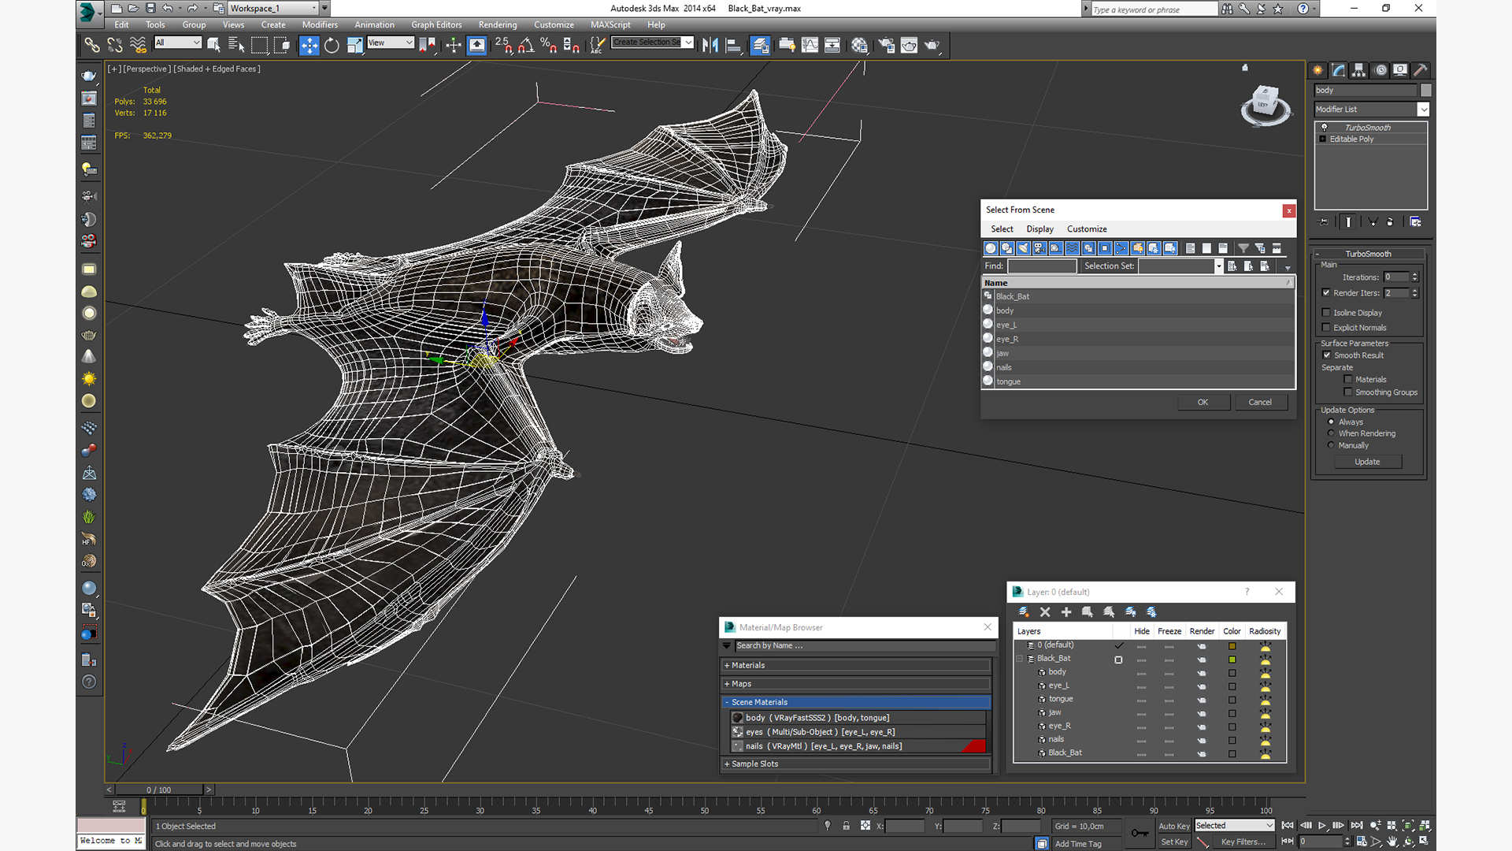Open the Display menu in Select From Scene
The image size is (1512, 851).
click(x=1039, y=229)
